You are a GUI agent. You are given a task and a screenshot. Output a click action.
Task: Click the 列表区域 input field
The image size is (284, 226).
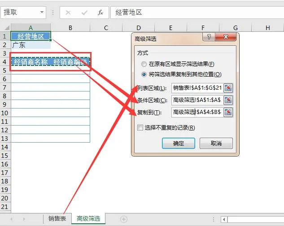[x=197, y=88]
